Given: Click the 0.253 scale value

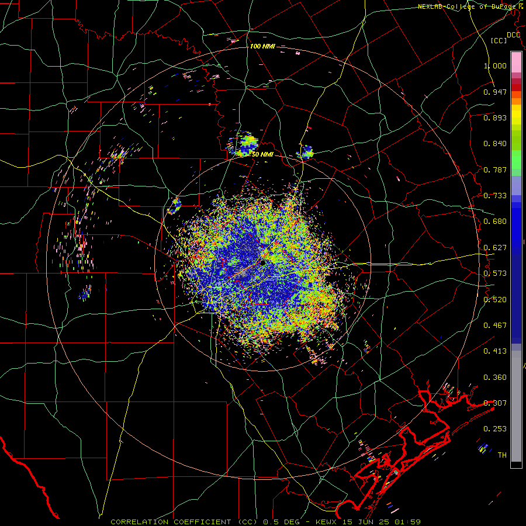Looking at the screenshot, I should [495, 429].
